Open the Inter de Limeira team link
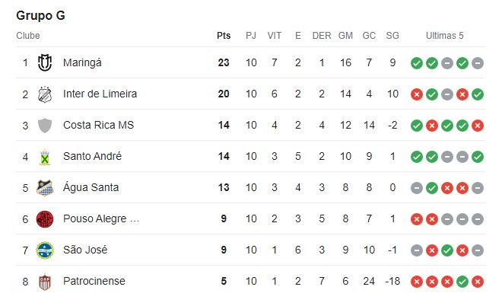 [x=100, y=94]
